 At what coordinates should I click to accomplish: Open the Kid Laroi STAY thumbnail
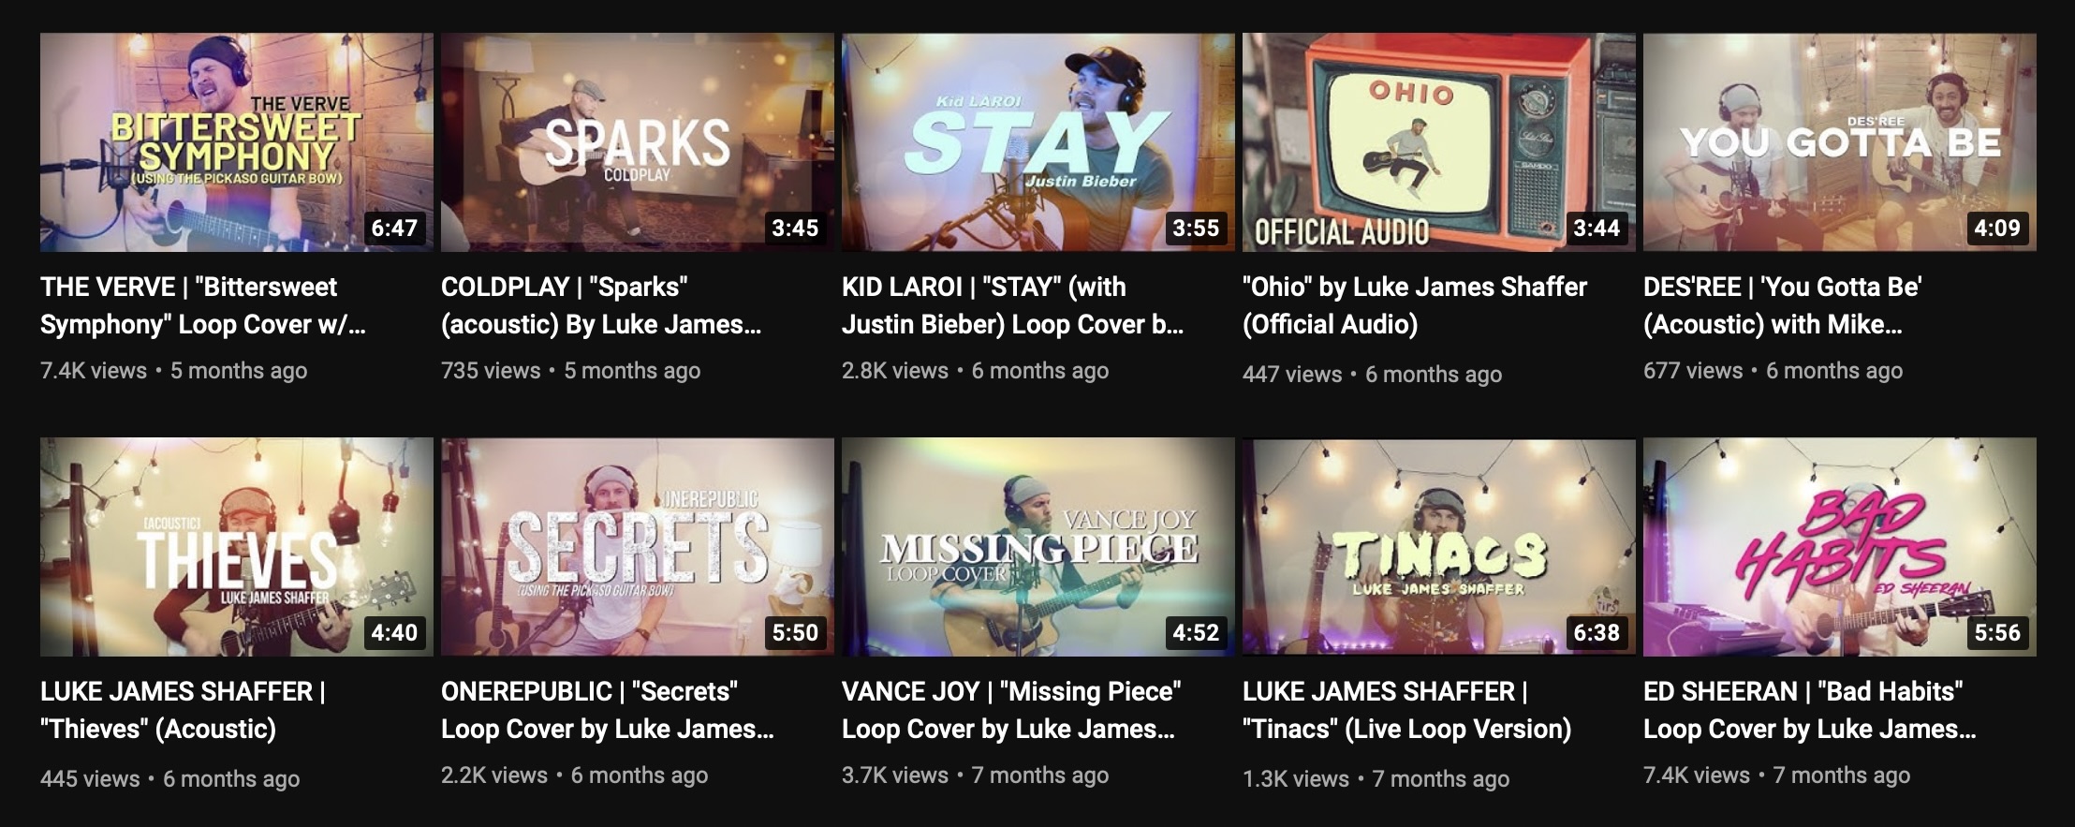[1037, 142]
